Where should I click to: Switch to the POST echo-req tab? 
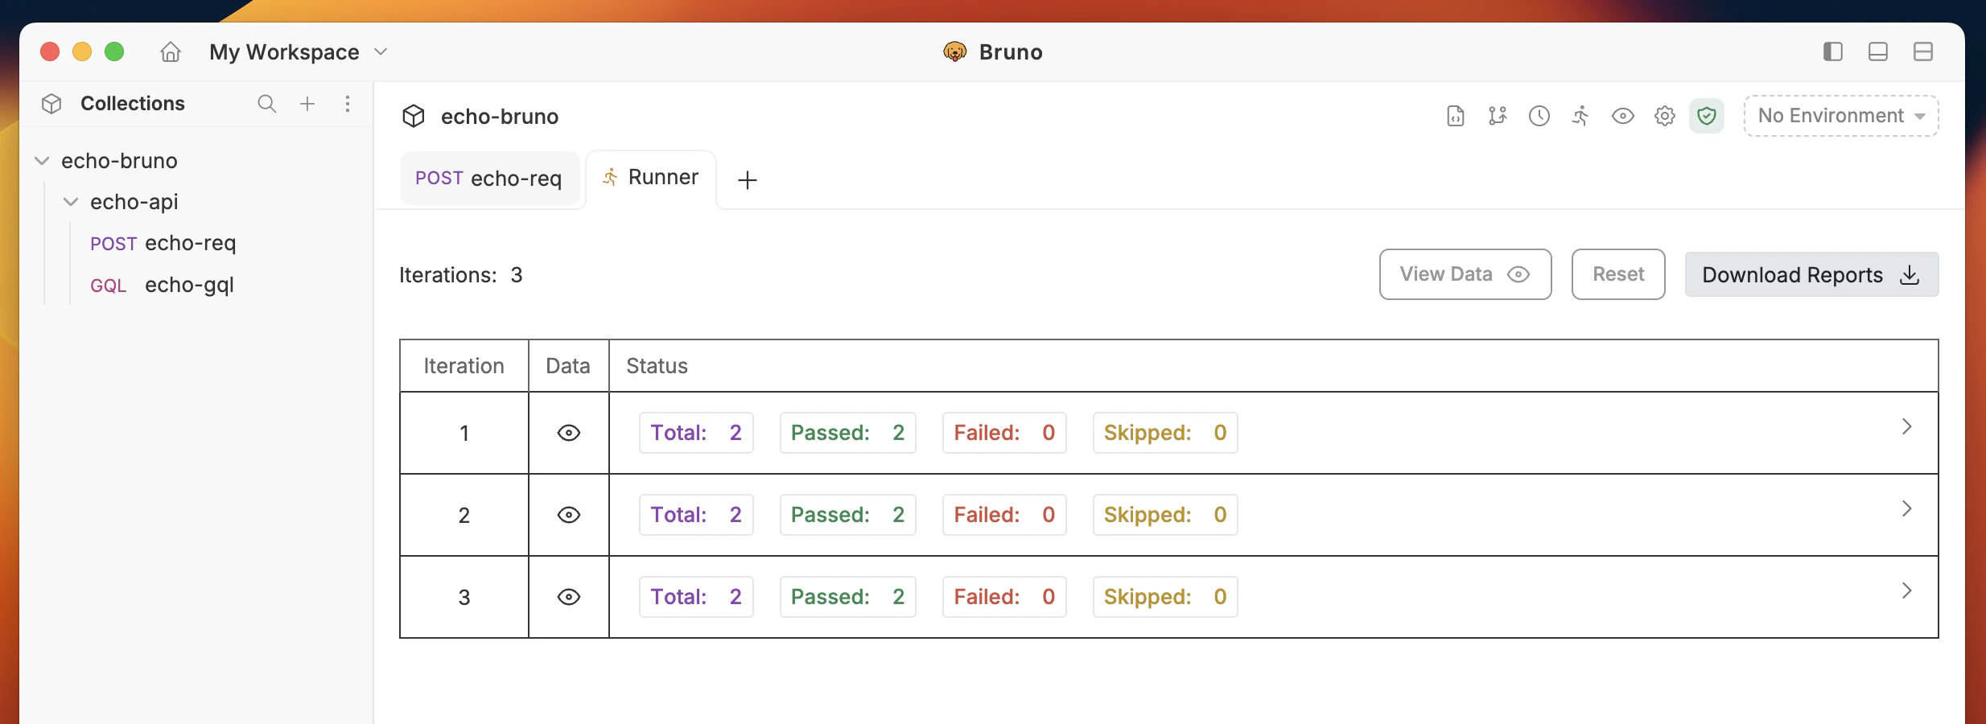coord(490,178)
